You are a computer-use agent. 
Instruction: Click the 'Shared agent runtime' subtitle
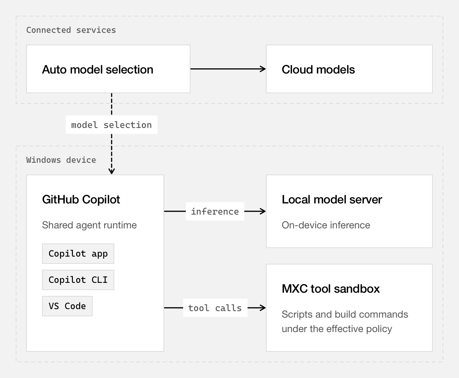point(89,225)
